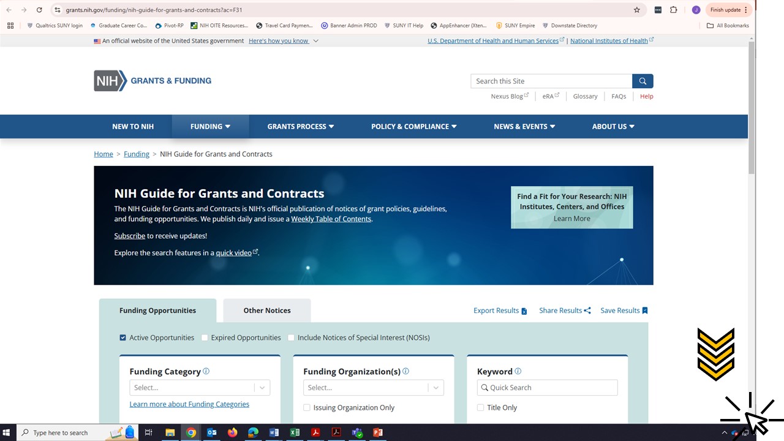This screenshot has height=441, width=784.
Task: Uncheck the Active Opportunities checkbox
Action: click(x=123, y=337)
